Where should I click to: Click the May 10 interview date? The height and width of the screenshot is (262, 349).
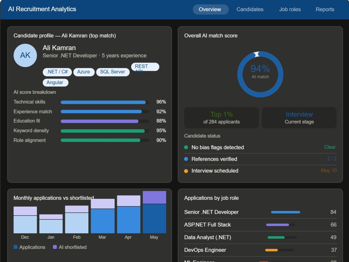[x=329, y=170]
